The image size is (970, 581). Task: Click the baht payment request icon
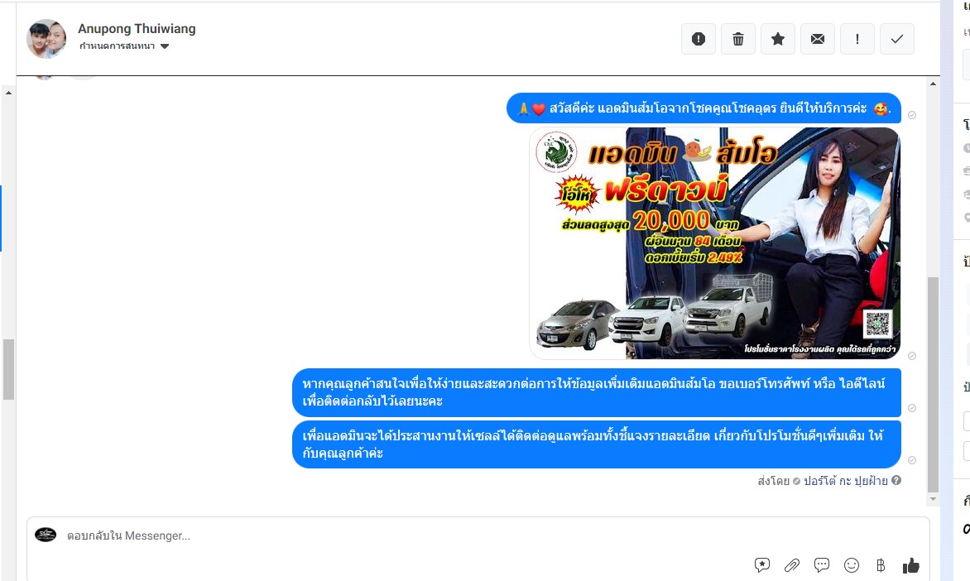(881, 565)
